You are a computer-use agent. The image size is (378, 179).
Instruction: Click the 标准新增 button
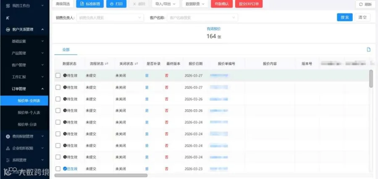90,4
